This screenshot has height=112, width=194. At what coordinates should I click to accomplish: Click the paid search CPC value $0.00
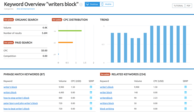point(44,51)
